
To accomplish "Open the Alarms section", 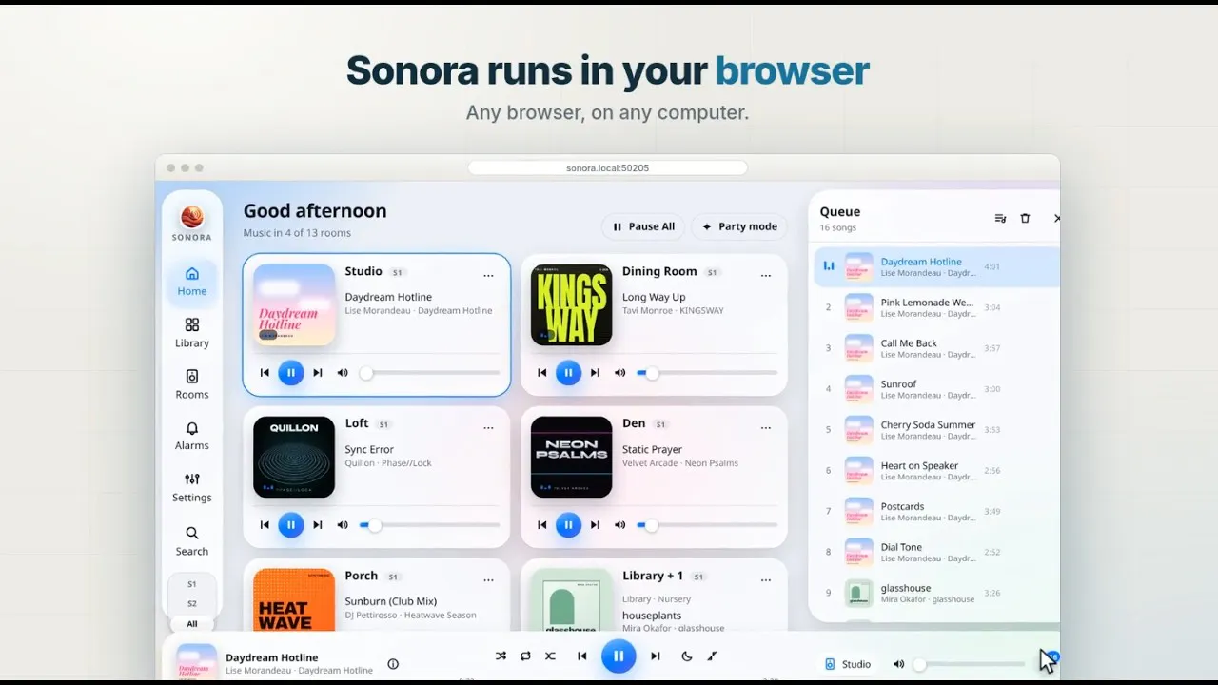I will (192, 436).
